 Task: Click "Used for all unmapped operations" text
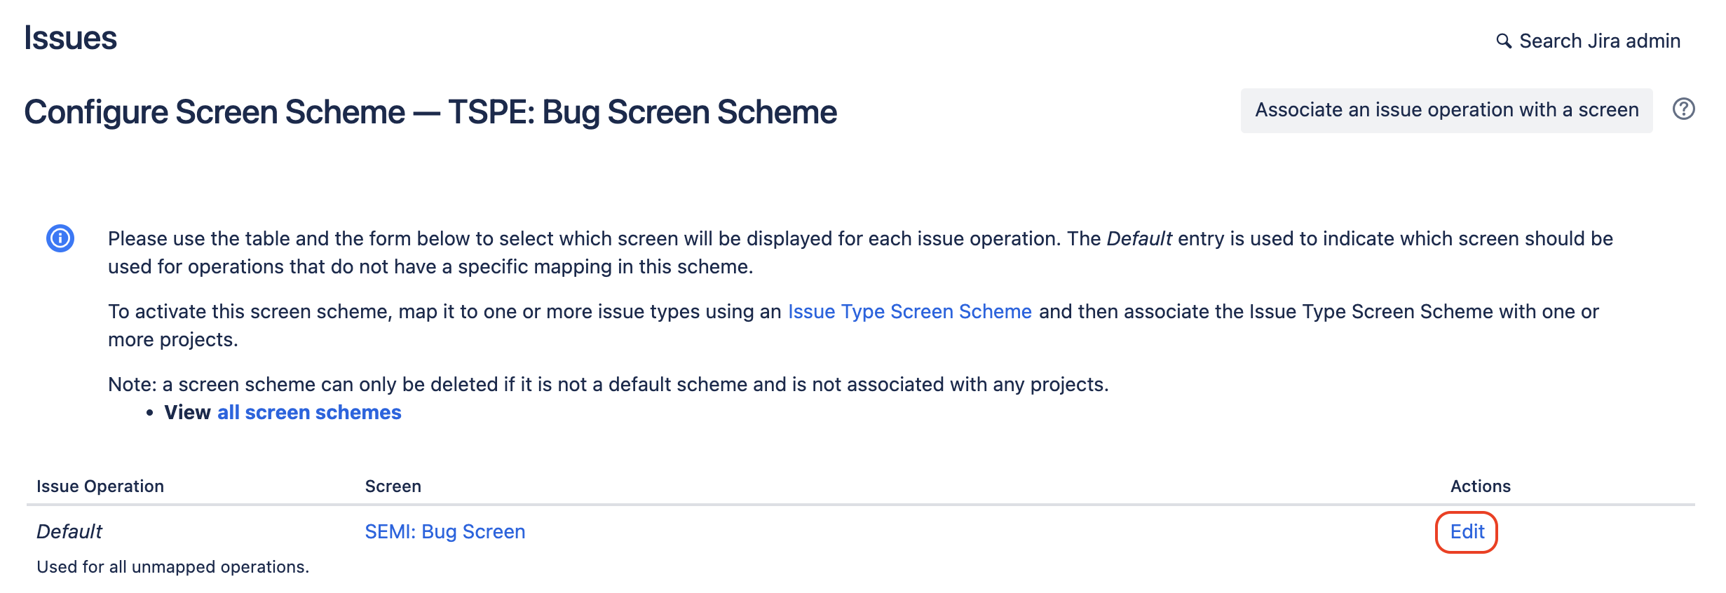172,568
